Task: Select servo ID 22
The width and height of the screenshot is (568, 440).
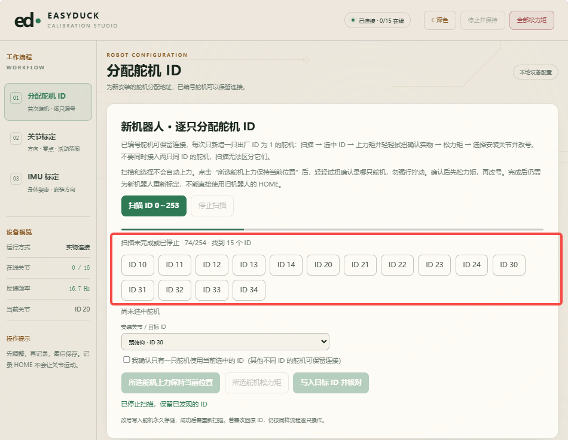Action: [398, 265]
